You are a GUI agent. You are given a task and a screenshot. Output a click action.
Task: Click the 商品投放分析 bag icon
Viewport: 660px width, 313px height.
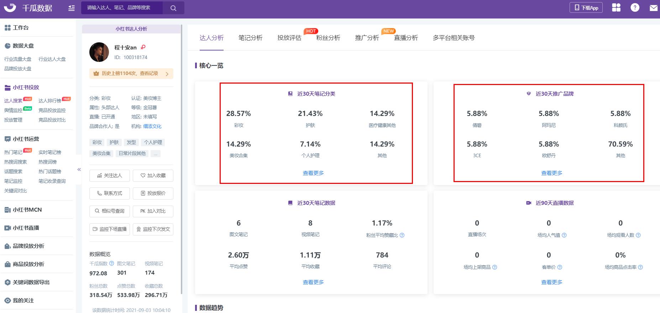pyautogui.click(x=7, y=264)
